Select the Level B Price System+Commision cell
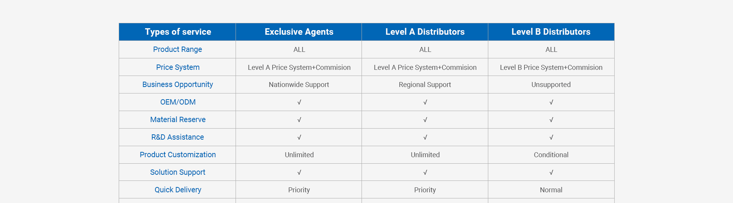Image resolution: width=733 pixels, height=203 pixels. tap(551, 68)
